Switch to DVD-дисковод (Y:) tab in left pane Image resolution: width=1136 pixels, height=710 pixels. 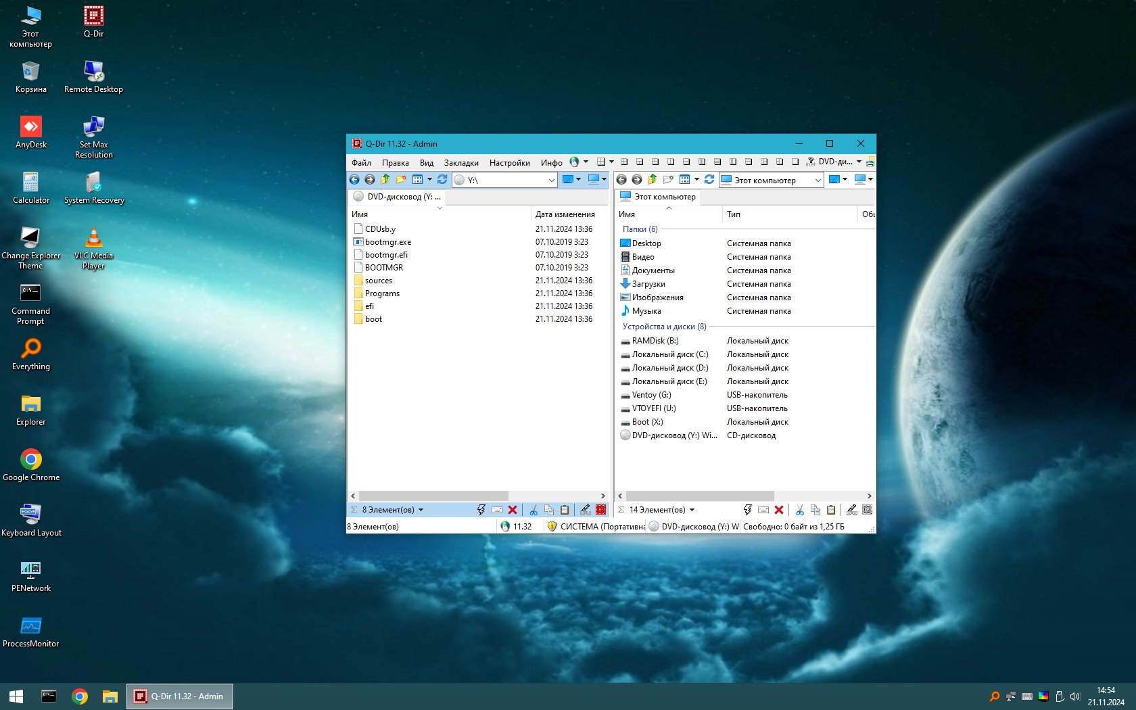tap(398, 197)
